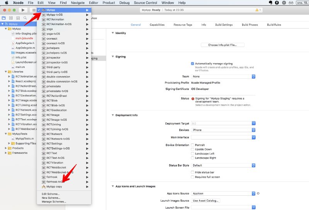Screen dimensions: 309x210
Task: Click the red status error icon under Signing
Action: [193, 99]
